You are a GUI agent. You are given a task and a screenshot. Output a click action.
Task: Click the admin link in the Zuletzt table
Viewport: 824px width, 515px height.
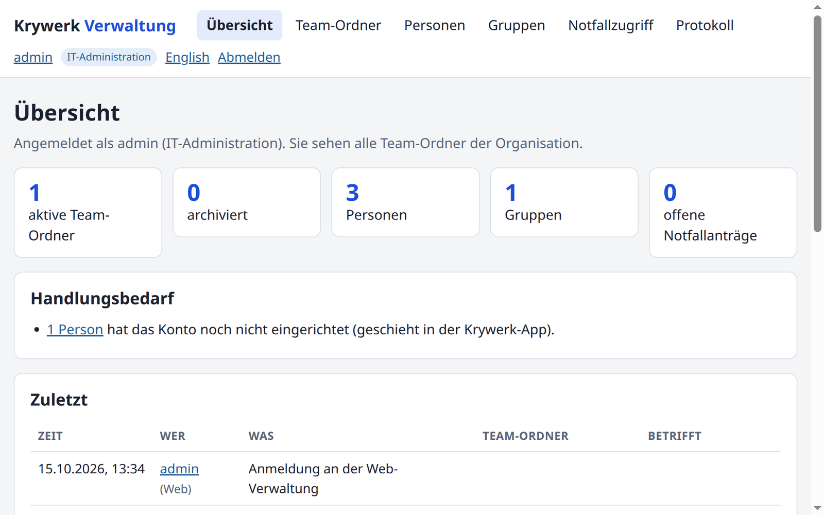179,469
